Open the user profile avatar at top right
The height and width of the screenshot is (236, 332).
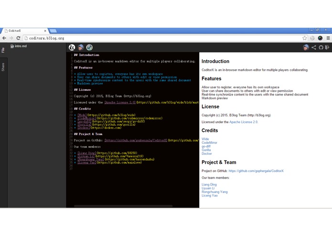click(x=306, y=47)
